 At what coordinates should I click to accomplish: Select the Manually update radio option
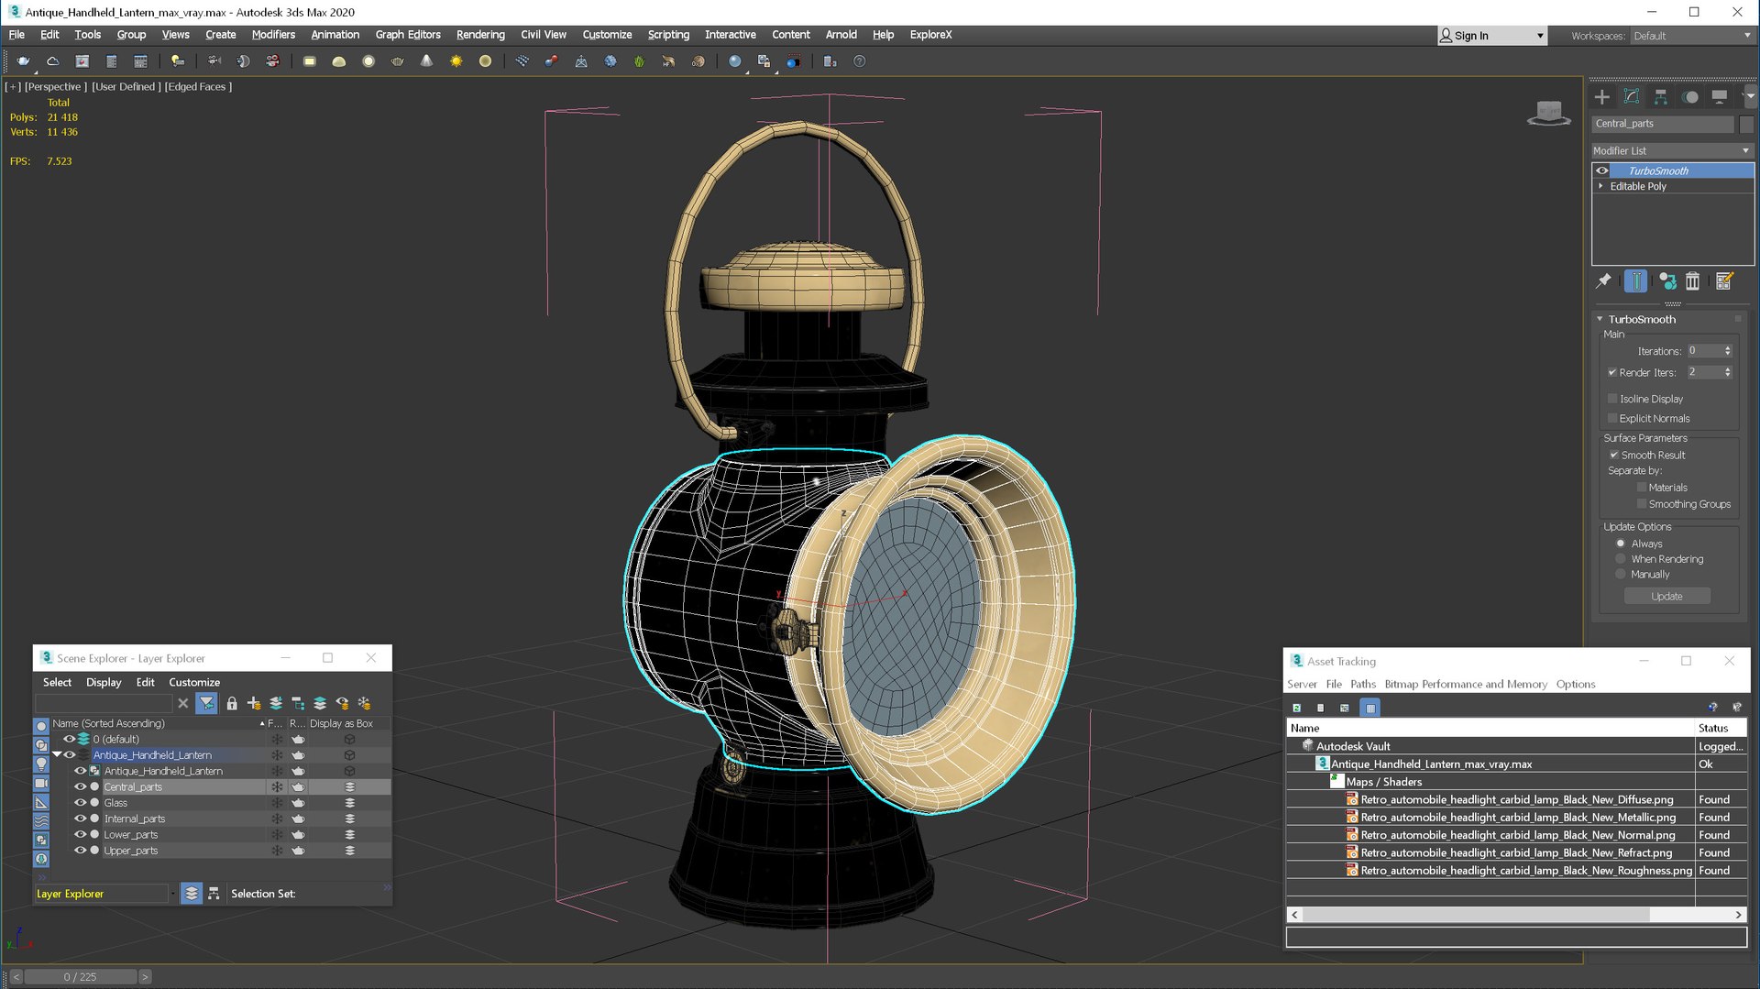(1621, 575)
